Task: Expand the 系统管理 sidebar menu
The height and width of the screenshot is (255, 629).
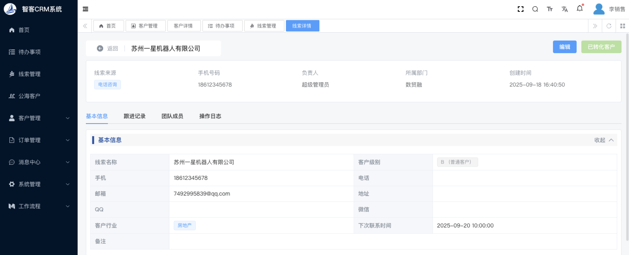Action: coord(39,184)
